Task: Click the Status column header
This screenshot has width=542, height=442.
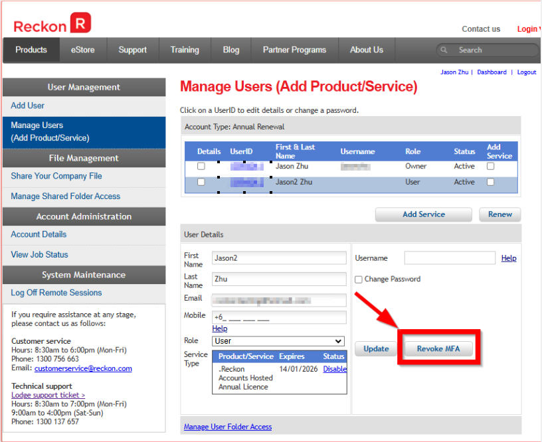Action: tap(464, 151)
